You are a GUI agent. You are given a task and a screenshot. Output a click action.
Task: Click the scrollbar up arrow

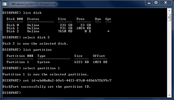click(169, 11)
